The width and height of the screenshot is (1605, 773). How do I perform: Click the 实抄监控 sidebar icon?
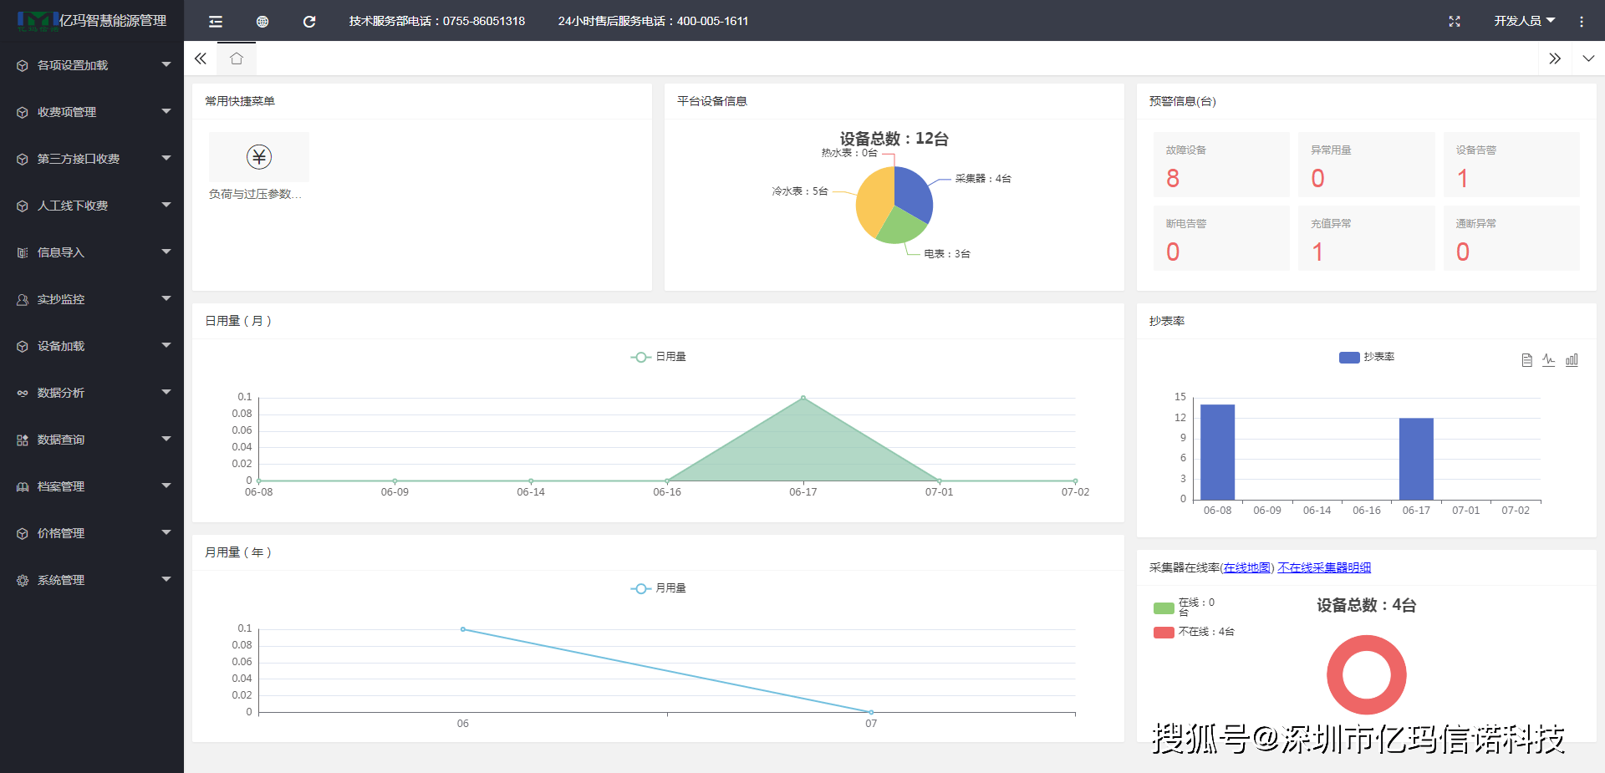click(23, 299)
